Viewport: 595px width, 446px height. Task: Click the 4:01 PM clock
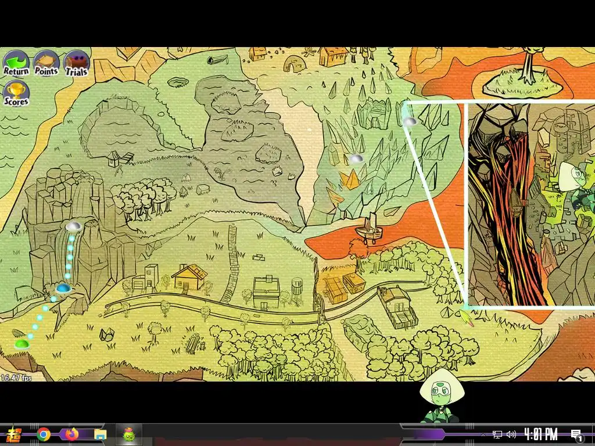click(x=541, y=434)
